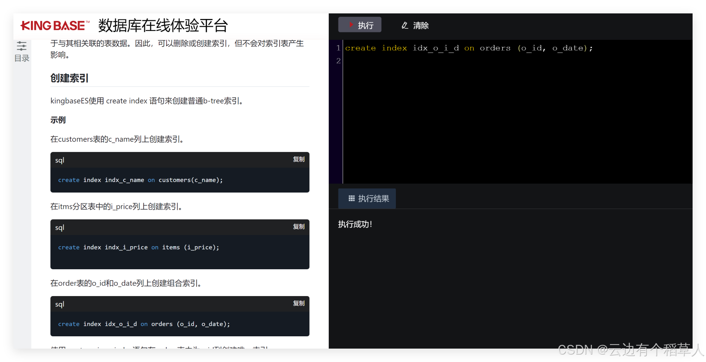
Task: Click the 清除 (clear) button
Action: pyautogui.click(x=415, y=25)
